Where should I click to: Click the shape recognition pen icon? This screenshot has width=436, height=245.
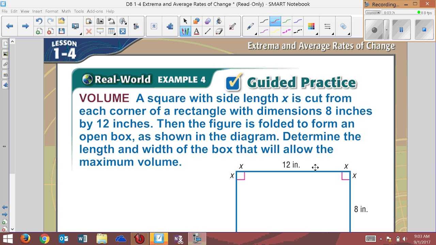(x=233, y=26)
